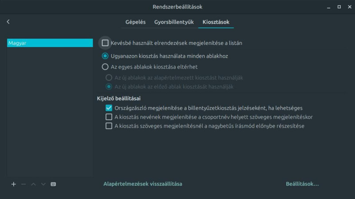The width and height of the screenshot is (355, 199).
Task: Select Magyar layout in the list
Action: (50, 43)
